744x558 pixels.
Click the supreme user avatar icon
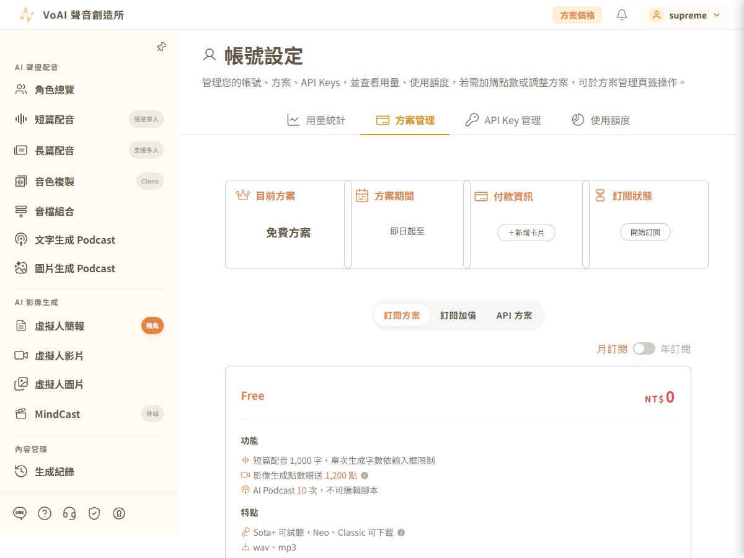point(656,15)
